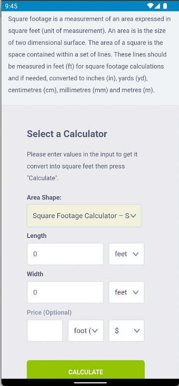The width and height of the screenshot is (179, 386).
Task: Click the Select a Calculator heading
Action: (x=67, y=134)
